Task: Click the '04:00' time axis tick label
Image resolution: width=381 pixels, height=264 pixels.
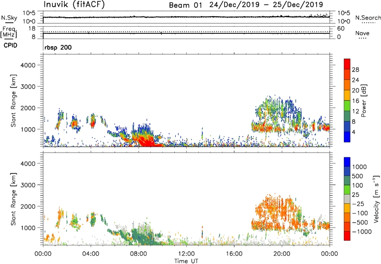Action: 90,254
